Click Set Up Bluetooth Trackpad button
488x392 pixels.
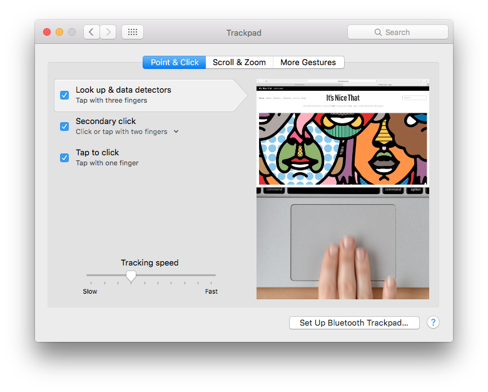[x=354, y=322]
